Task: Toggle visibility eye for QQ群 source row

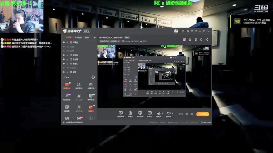Action: pos(64,51)
